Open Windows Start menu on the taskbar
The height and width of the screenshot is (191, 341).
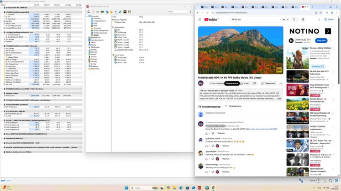(126, 188)
